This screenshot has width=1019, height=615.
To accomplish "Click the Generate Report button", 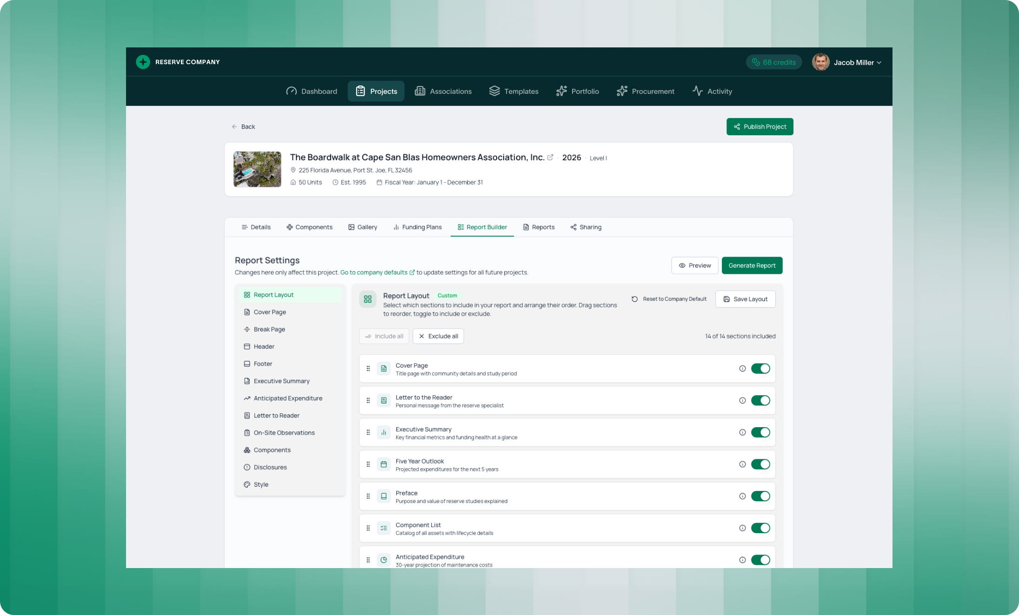I will pos(752,265).
